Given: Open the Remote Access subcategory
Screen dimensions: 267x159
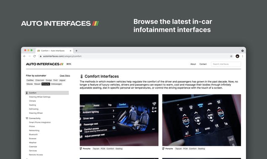Looking at the screenshot, I should (x=36, y=155).
